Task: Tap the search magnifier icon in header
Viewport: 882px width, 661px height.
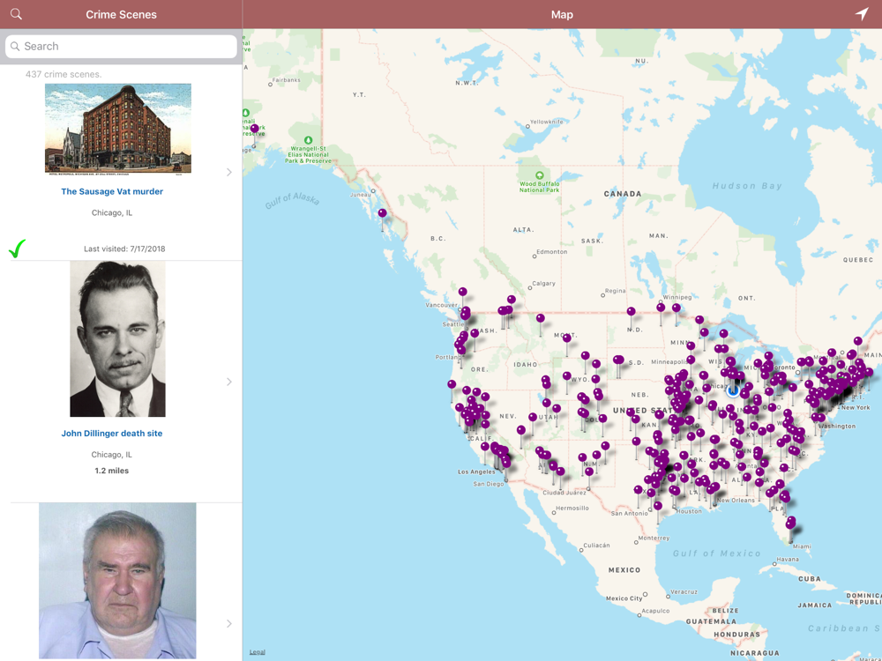Action: (x=16, y=14)
